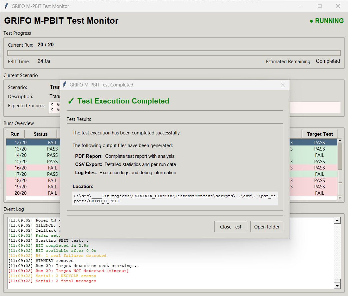Sort by the Run column header
The width and height of the screenshot is (348, 296).
pyautogui.click(x=15, y=134)
